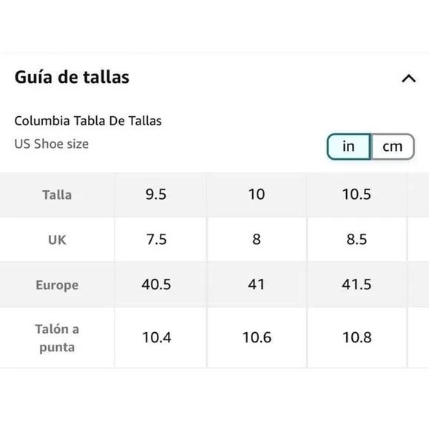This screenshot has width=429, height=429.
Task: Select the Talón a punta row header
Action: 57,338
